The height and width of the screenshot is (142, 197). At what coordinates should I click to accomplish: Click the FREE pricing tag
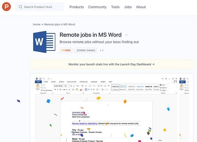[66, 50]
